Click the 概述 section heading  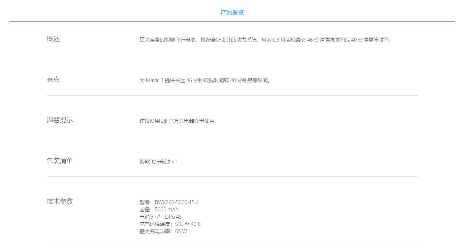(x=53, y=39)
